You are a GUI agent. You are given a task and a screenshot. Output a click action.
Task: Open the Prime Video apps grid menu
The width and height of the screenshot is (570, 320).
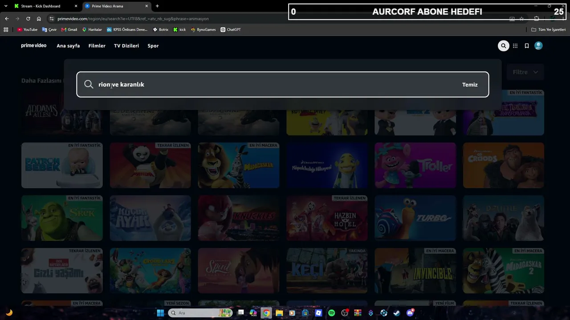[x=515, y=46]
